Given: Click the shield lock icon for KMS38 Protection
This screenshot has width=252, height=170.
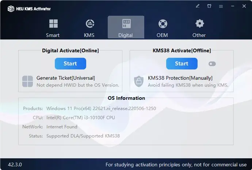Looking at the screenshot, I should pos(139,82).
